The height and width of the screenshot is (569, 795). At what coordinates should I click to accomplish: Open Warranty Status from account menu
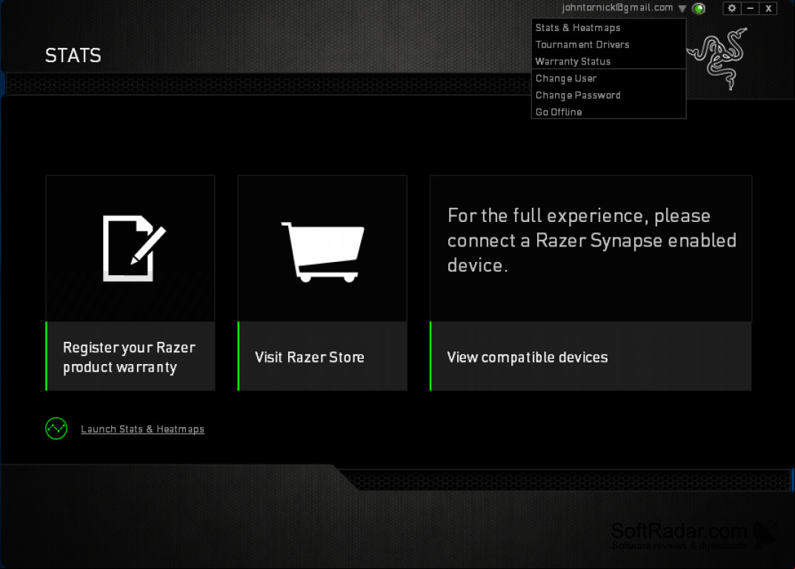pyautogui.click(x=608, y=61)
